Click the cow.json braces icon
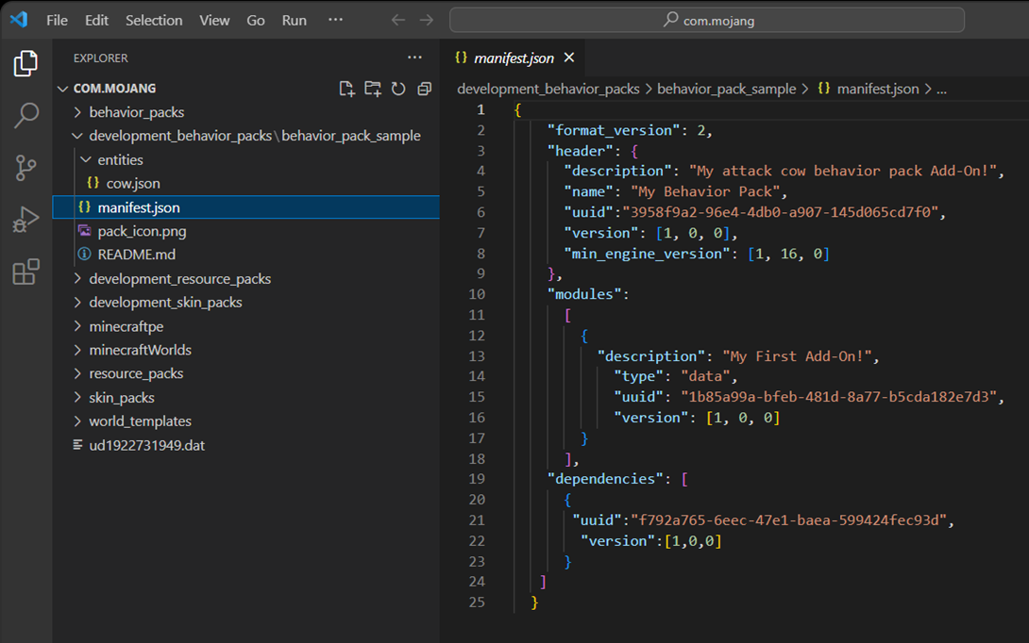Screen dimensions: 1029x643 [93, 183]
